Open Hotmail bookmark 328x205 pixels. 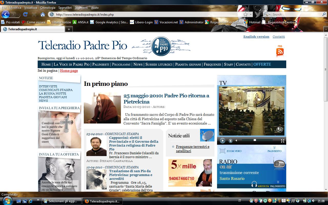(x=252, y=22)
